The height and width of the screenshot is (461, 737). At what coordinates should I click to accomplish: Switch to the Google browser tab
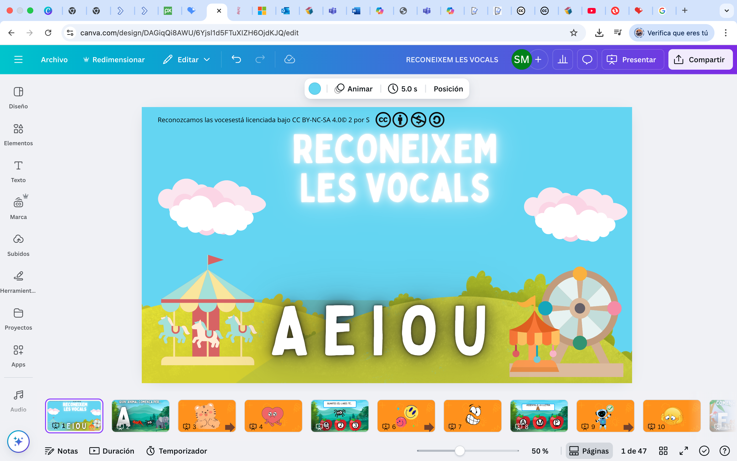click(662, 11)
